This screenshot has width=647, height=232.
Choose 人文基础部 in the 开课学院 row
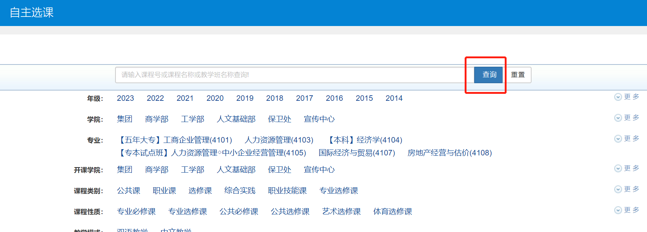[236, 170]
